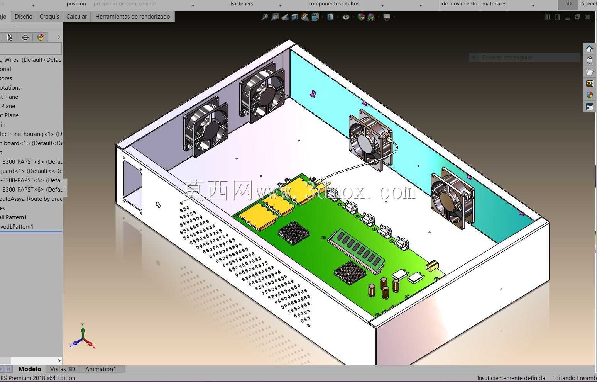
Task: Toggle the Hide/Show Items eye icon
Action: 346,17
